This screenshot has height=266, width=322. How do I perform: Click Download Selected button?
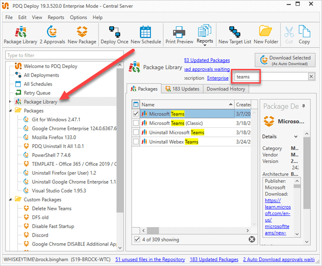[x=285, y=60]
